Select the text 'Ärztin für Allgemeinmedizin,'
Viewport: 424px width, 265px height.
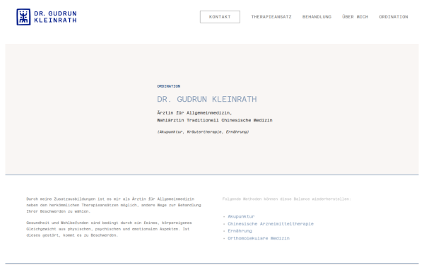tap(194, 113)
